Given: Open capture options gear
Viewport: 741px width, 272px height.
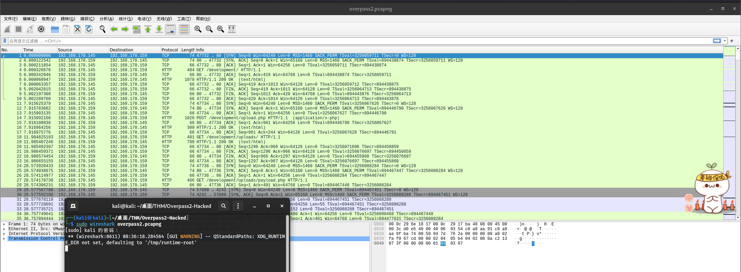Looking at the screenshot, I should [x=42, y=29].
